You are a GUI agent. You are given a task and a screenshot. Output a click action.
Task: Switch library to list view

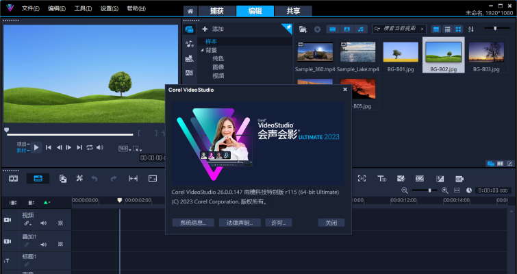(x=447, y=29)
